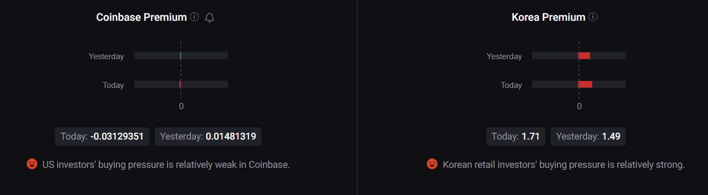Click the Yesterday label in Coinbase chart
Viewport: 708px width, 195px height.
coord(106,56)
